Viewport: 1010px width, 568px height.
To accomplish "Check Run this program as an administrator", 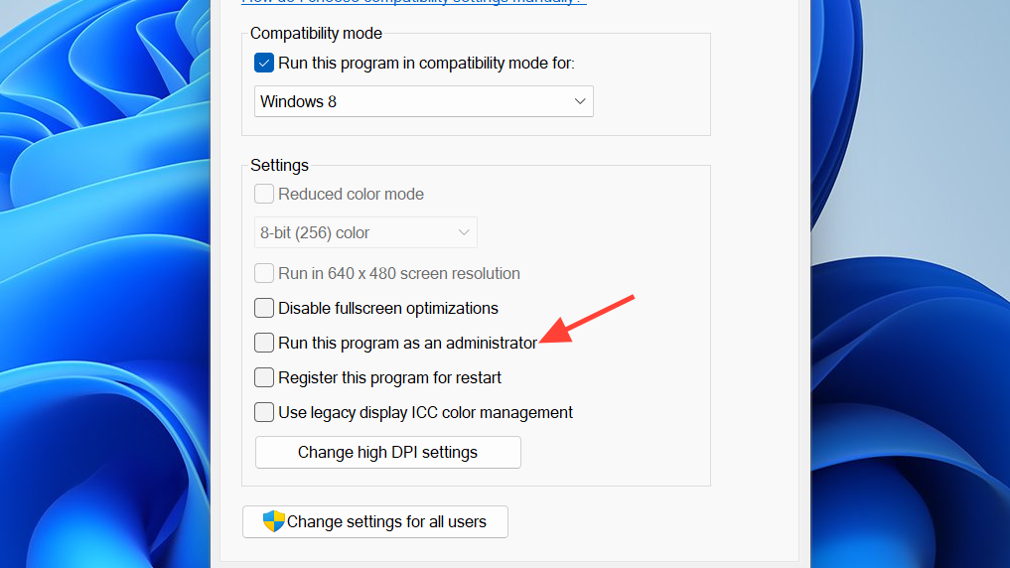I will [x=264, y=343].
